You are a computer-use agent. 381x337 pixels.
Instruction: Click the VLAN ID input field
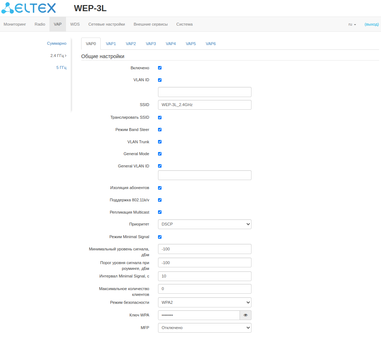pyautogui.click(x=205, y=92)
